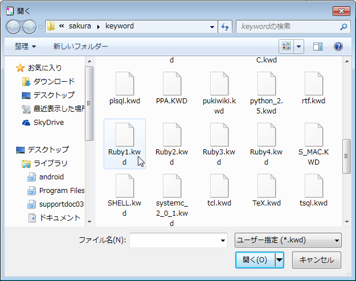Open ライブラリ in the navigation tree
The height and width of the screenshot is (281, 356).
click(x=45, y=163)
